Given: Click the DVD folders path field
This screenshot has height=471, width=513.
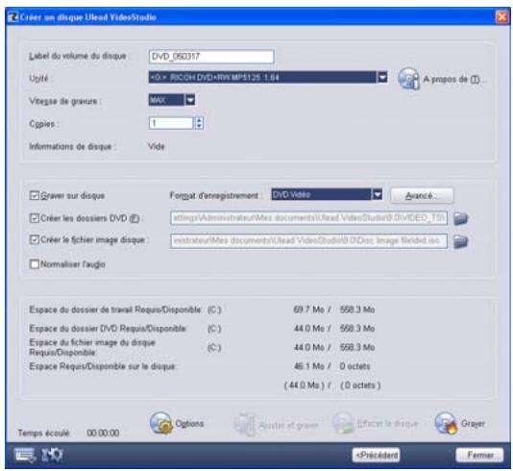Looking at the screenshot, I should 308,218.
